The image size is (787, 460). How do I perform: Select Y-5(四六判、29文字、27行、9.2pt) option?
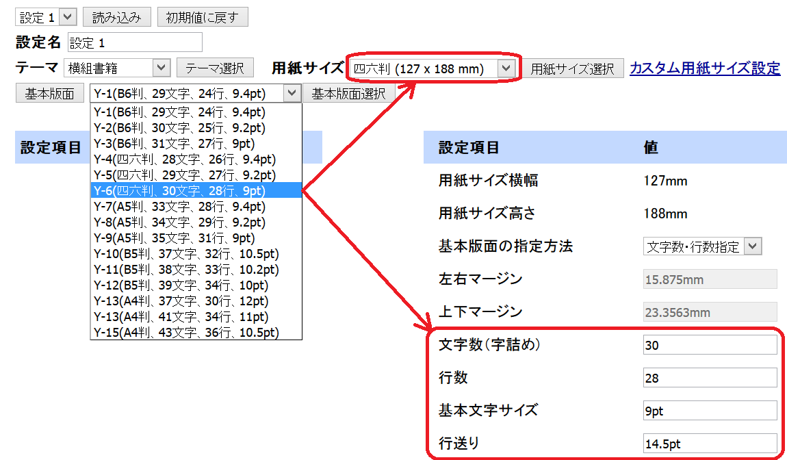tap(196, 175)
